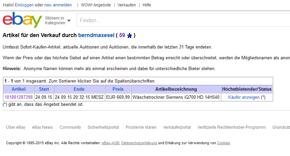This screenshot has height=156, width=290.
Task: Click Käufer anzeigen link
Action: pos(244,97)
